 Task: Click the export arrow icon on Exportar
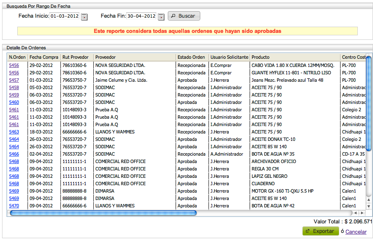point(308,231)
